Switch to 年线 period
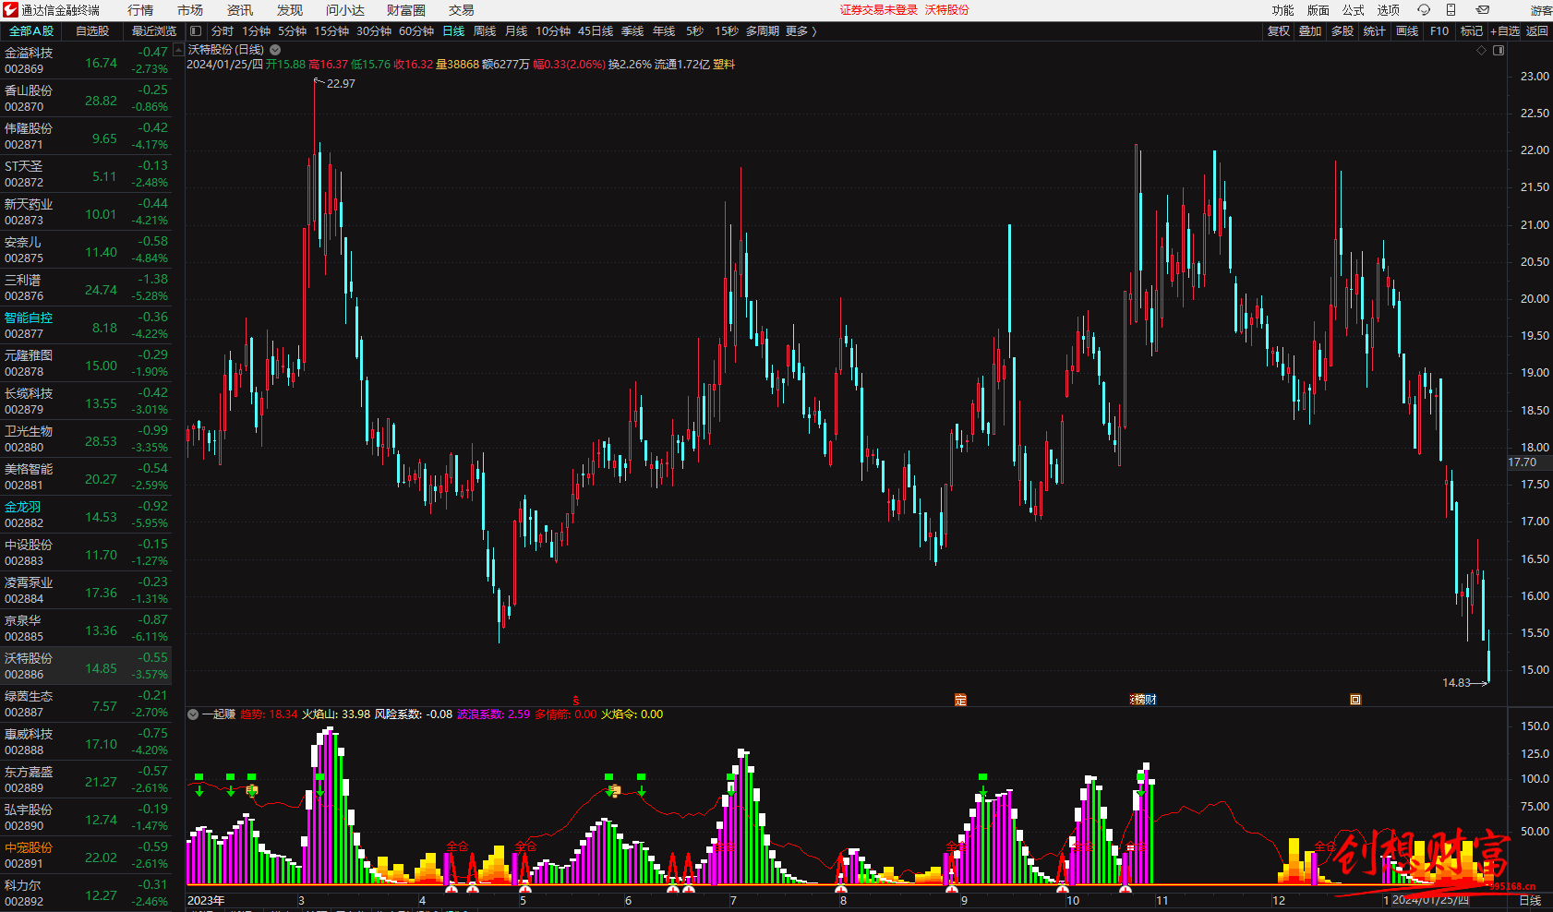Screen dimensions: 1553x912 tap(664, 31)
